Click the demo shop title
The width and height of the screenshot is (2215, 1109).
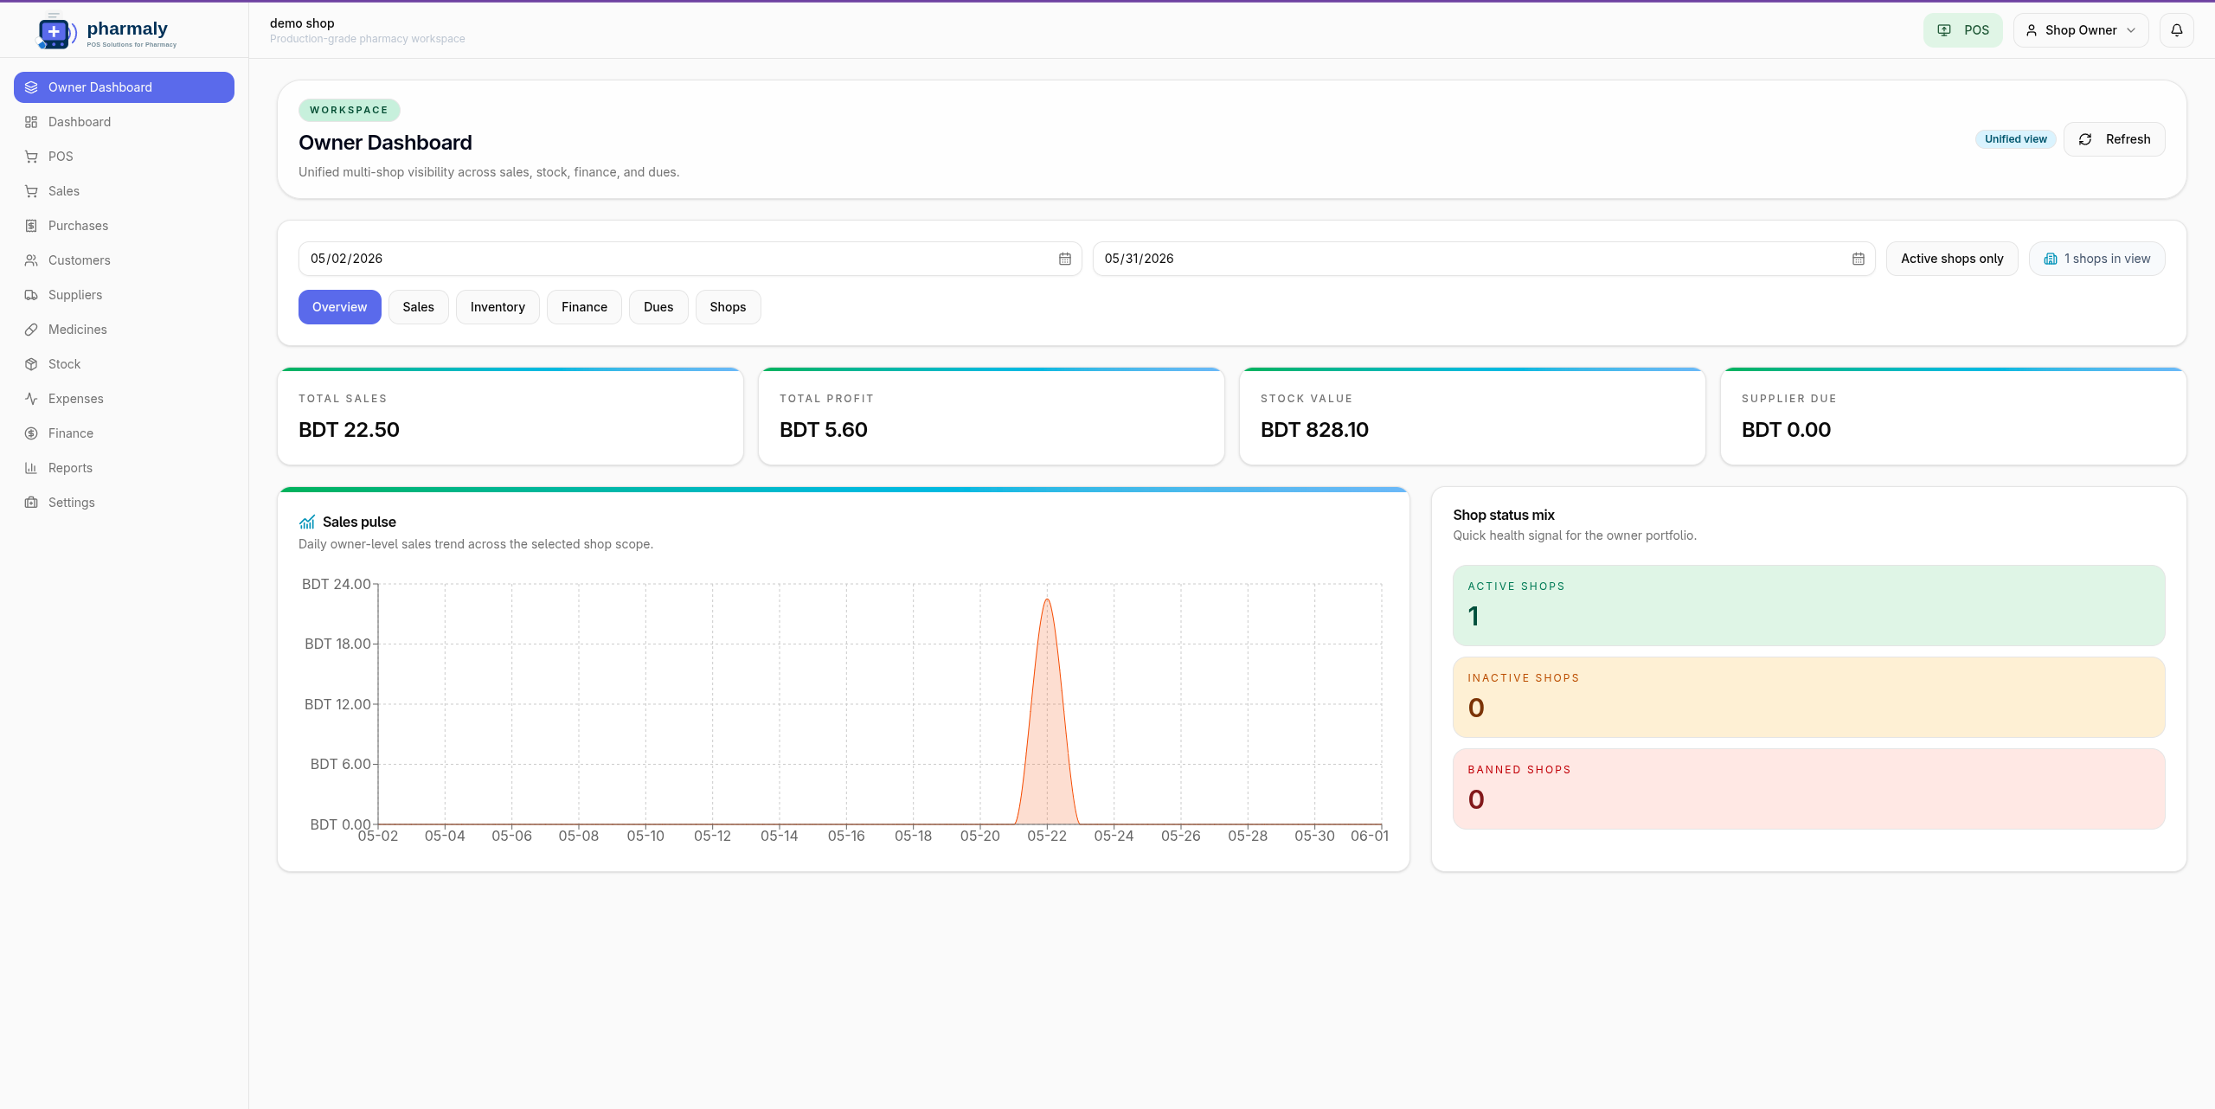coord(302,23)
